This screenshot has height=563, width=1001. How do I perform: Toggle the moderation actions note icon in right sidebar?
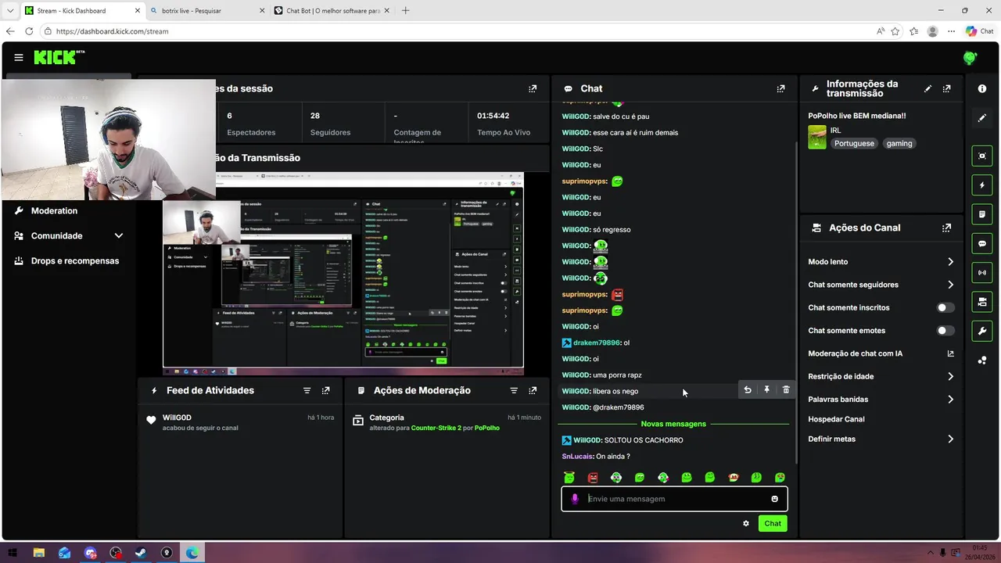[x=982, y=214]
